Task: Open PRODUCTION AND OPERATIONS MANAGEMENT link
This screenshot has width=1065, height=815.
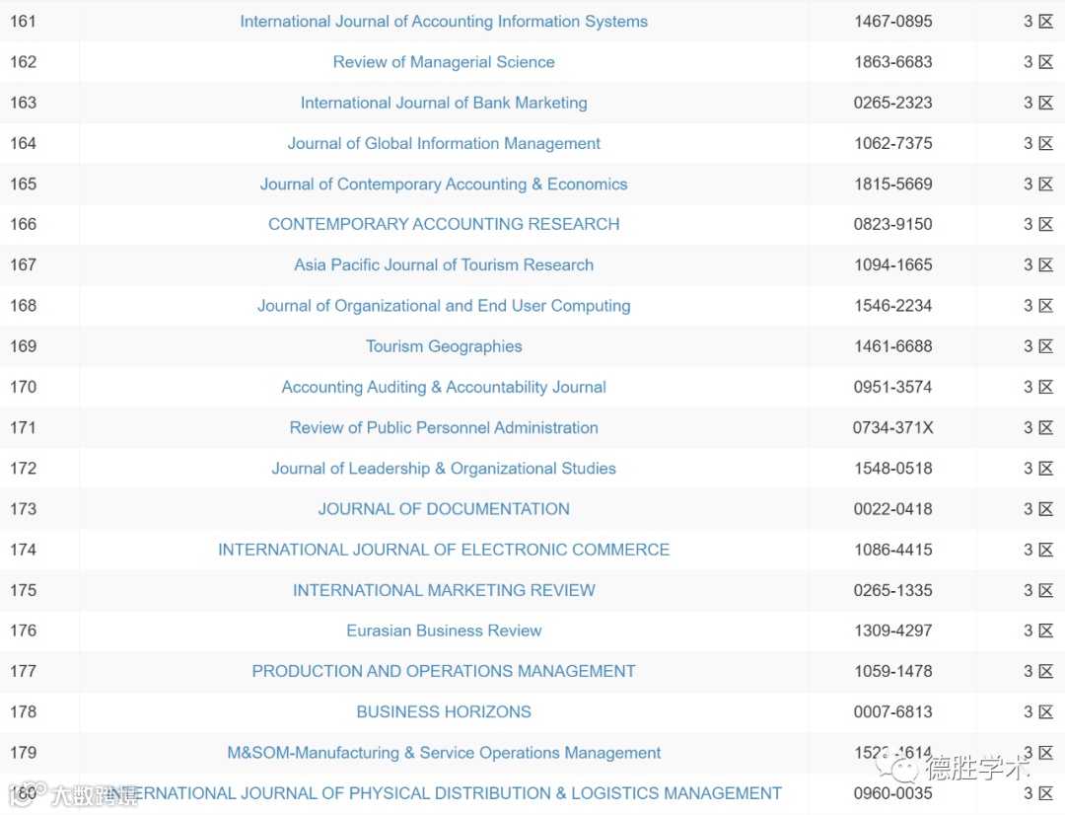Action: point(444,672)
